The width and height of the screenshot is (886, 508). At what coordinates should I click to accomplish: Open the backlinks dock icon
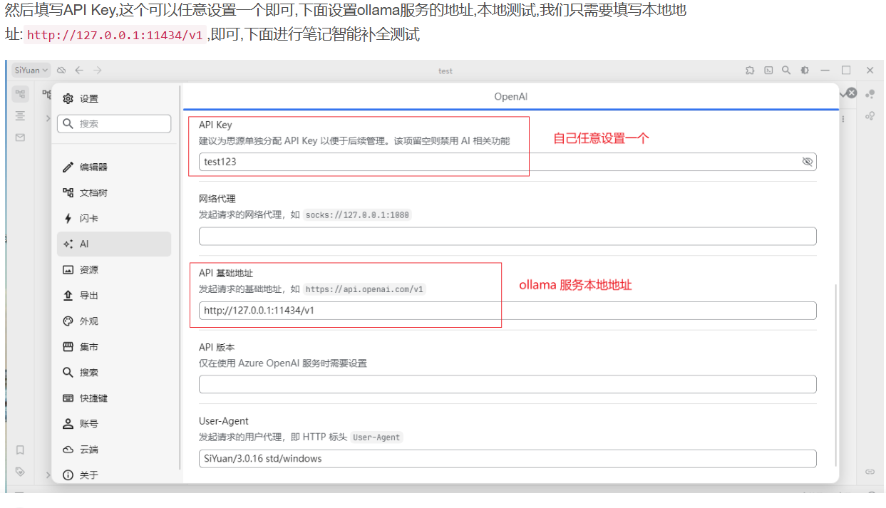click(870, 471)
